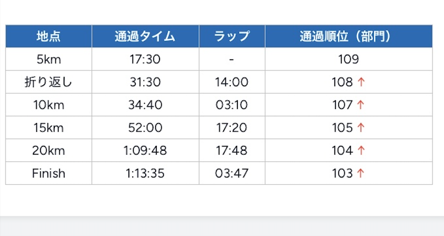Select the 5km row label

(49, 60)
